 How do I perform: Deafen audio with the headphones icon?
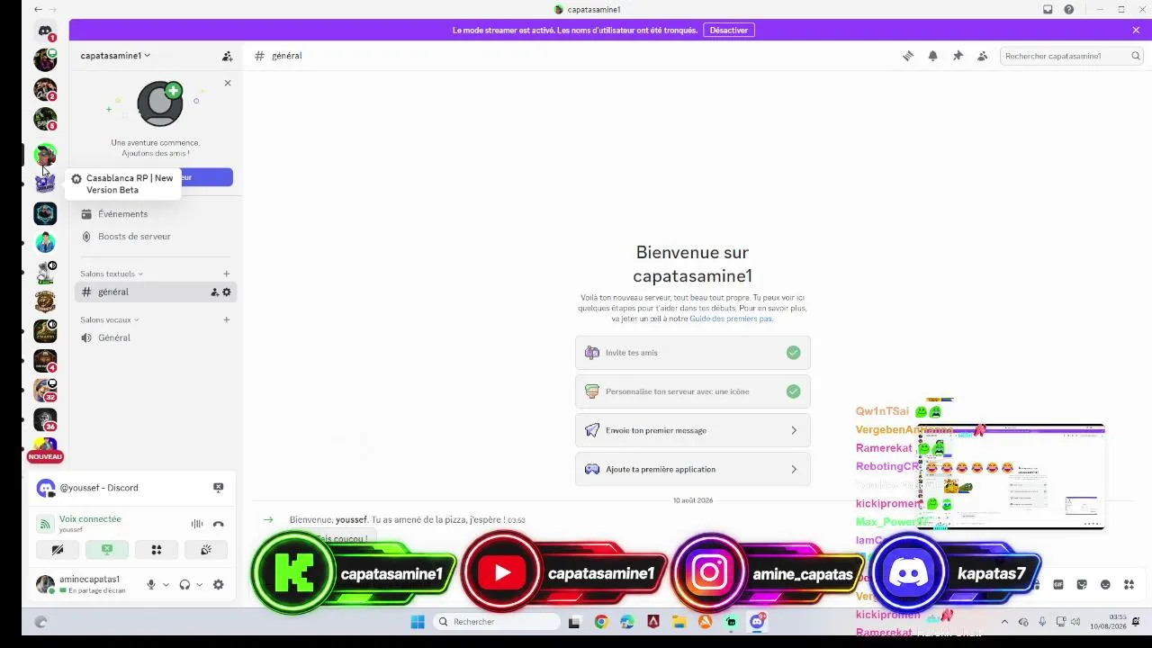pos(184,585)
